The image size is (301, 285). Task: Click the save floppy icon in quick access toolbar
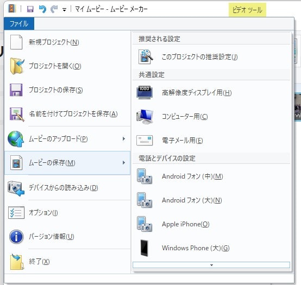(30, 9)
